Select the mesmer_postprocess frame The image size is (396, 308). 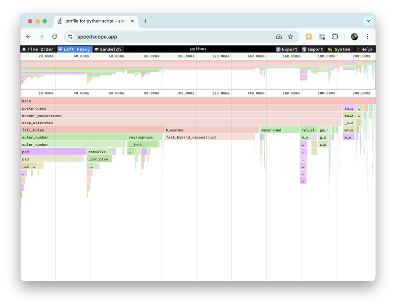[181, 116]
